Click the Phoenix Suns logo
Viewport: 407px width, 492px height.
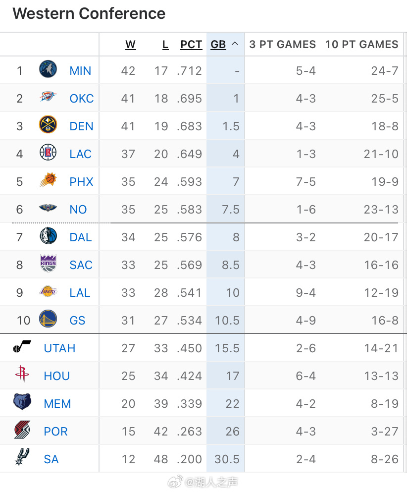coord(48,180)
